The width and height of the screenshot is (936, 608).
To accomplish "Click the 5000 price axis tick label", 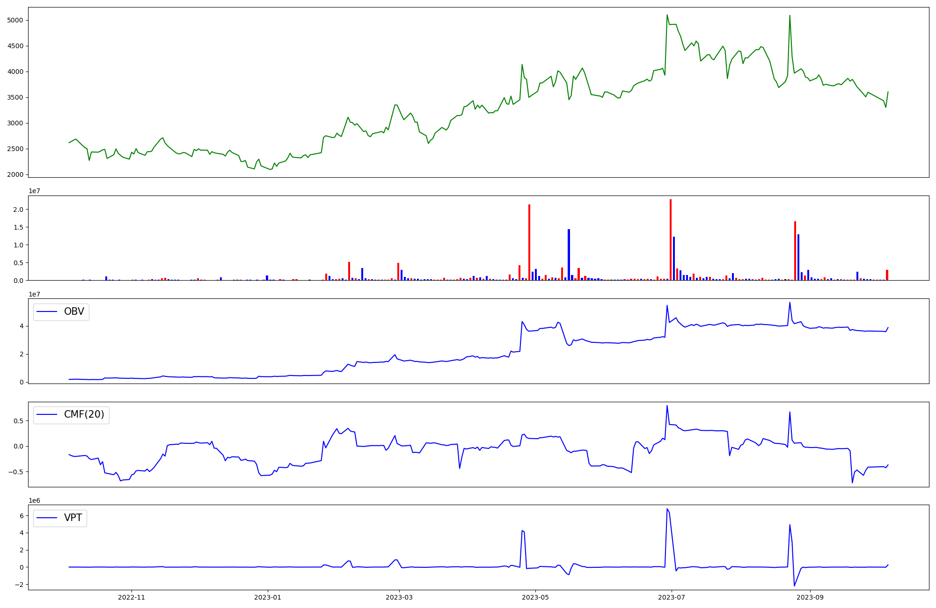I will click(x=15, y=21).
